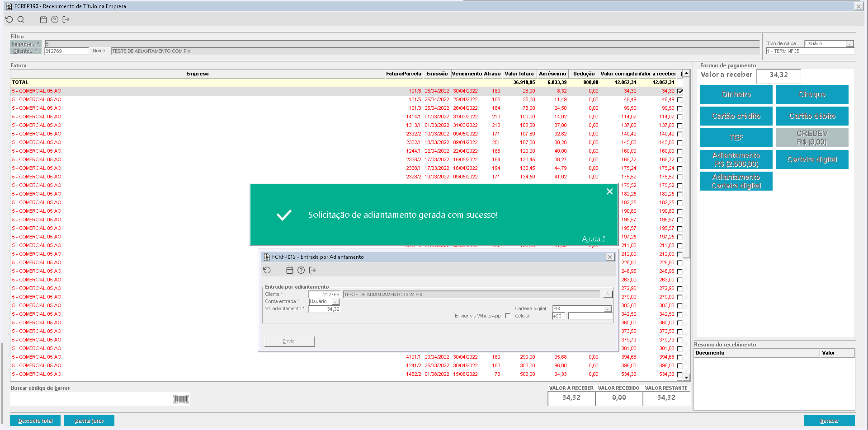
Task: Click Adiantamento Carteira digital button
Action: [736, 181]
